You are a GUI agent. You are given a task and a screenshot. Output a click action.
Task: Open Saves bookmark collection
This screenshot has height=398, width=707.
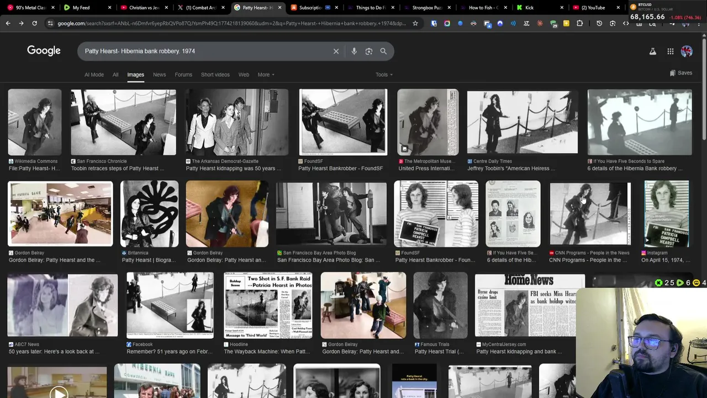pos(680,73)
